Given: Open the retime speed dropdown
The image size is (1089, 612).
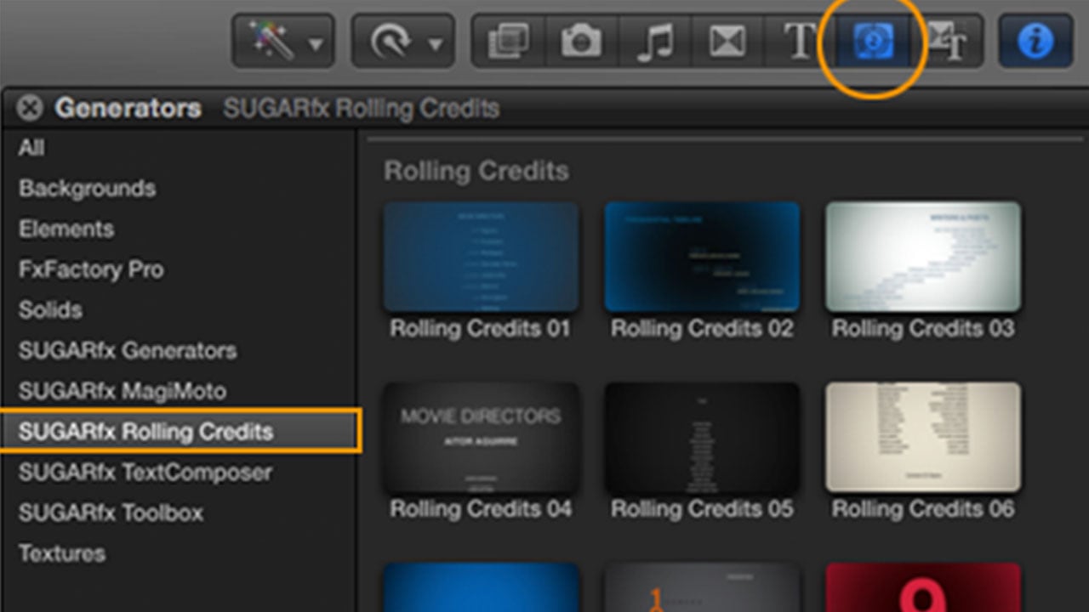Looking at the screenshot, I should (x=402, y=41).
